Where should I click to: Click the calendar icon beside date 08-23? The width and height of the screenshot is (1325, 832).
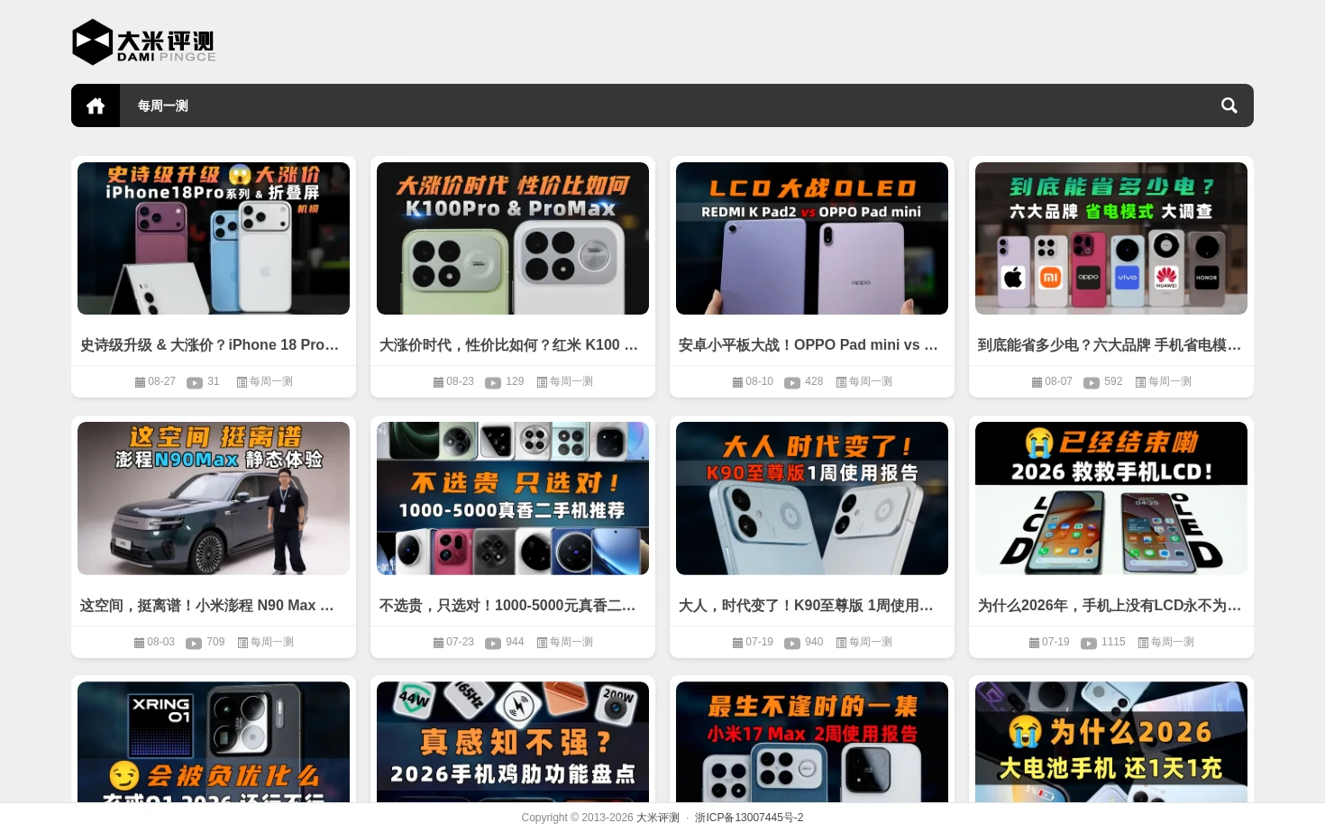coord(438,382)
